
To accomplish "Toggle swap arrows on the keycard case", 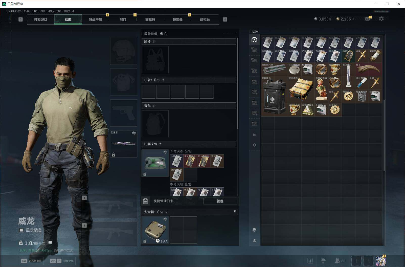I will (x=165, y=152).
